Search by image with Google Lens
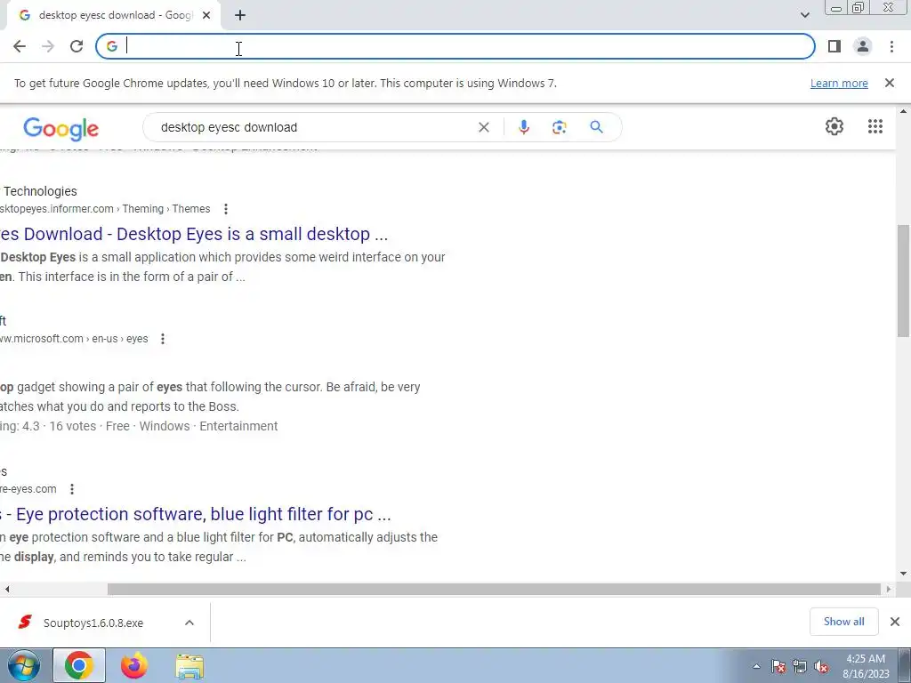 559,127
